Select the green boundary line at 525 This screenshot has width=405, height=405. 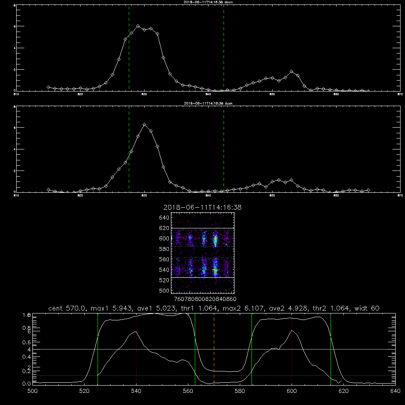coord(98,349)
